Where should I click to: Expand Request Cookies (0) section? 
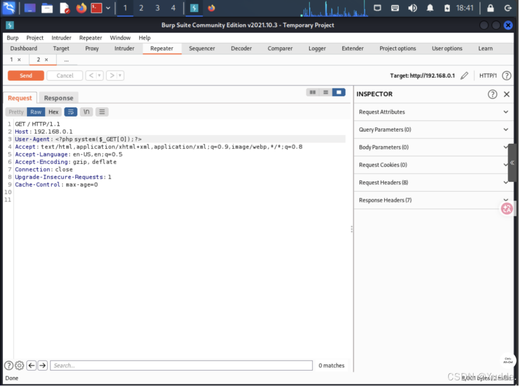(434, 164)
